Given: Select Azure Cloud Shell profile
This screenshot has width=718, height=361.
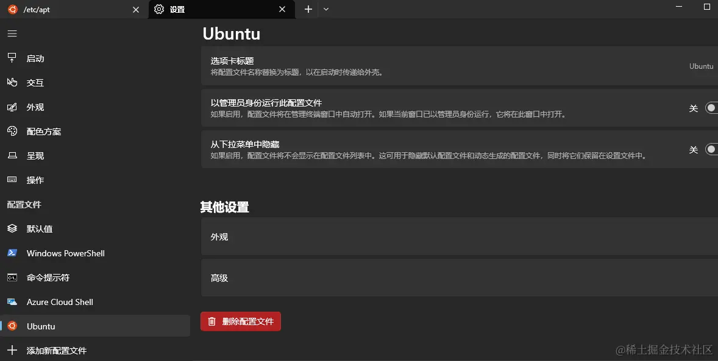Looking at the screenshot, I should click(x=95, y=301).
